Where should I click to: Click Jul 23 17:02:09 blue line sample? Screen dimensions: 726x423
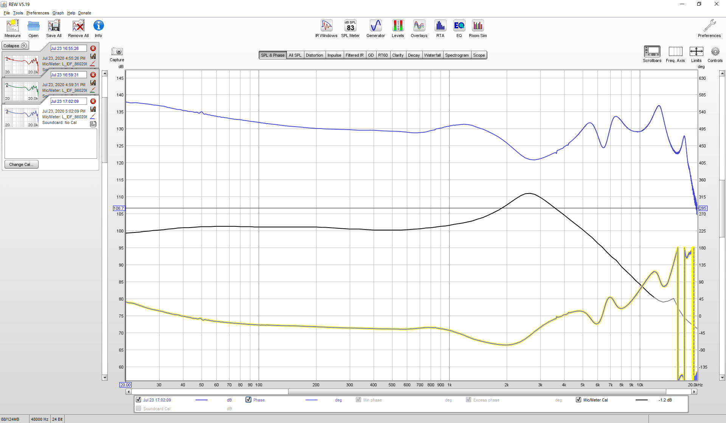point(202,400)
